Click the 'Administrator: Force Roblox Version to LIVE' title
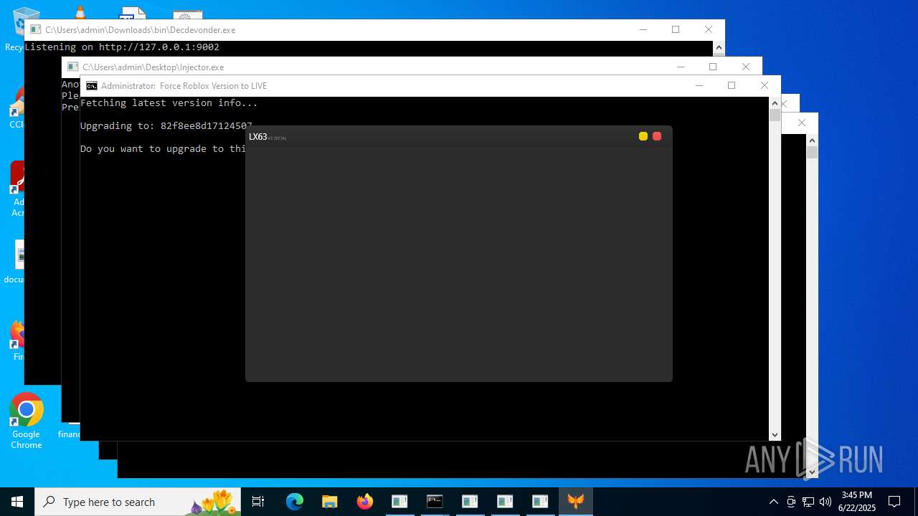The height and width of the screenshot is (516, 918). click(x=184, y=86)
